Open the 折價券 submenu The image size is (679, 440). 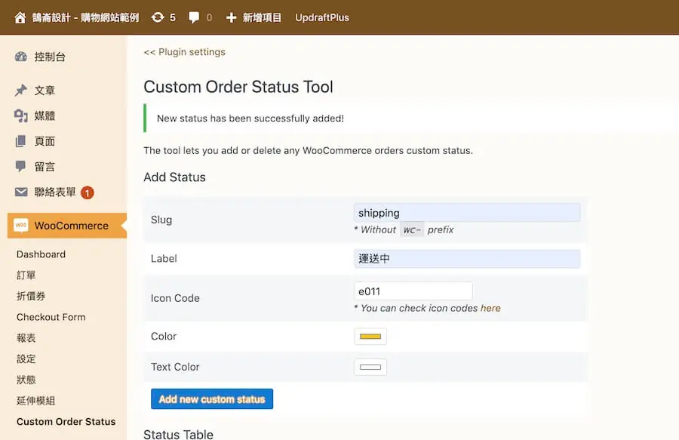pyautogui.click(x=31, y=296)
